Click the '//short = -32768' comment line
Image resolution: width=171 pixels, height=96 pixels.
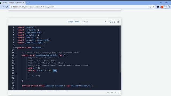42,61
